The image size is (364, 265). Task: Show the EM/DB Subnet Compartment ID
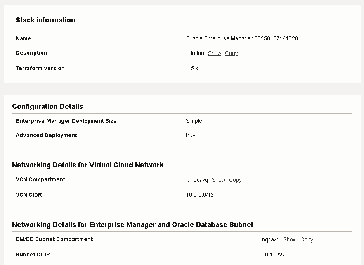point(289,240)
